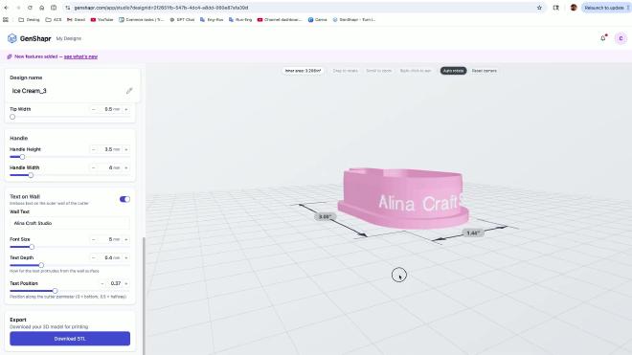The image size is (632, 355).
Task: Click the pink 3D cutter model
Action: click(403, 198)
